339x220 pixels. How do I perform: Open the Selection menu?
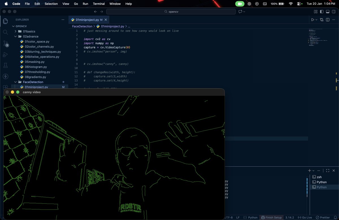point(51,4)
